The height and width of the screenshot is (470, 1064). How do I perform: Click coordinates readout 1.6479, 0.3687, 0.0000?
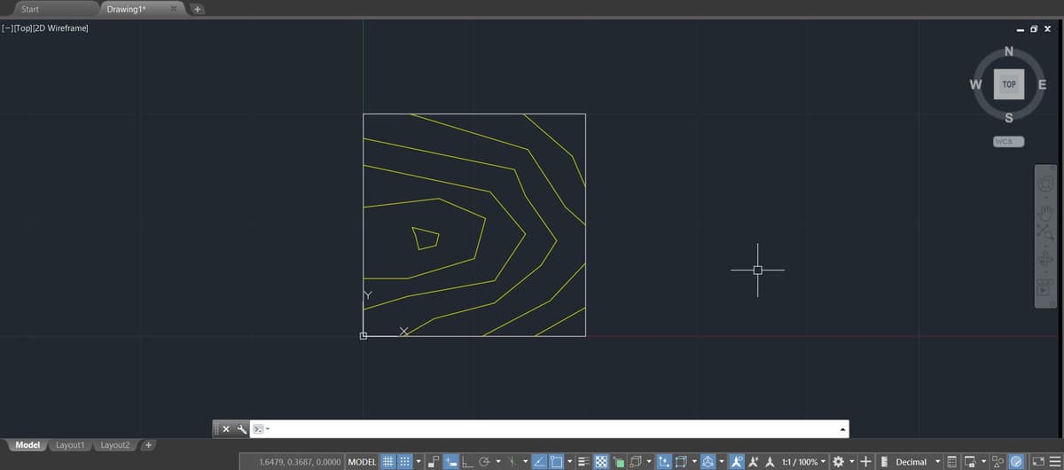point(300,462)
